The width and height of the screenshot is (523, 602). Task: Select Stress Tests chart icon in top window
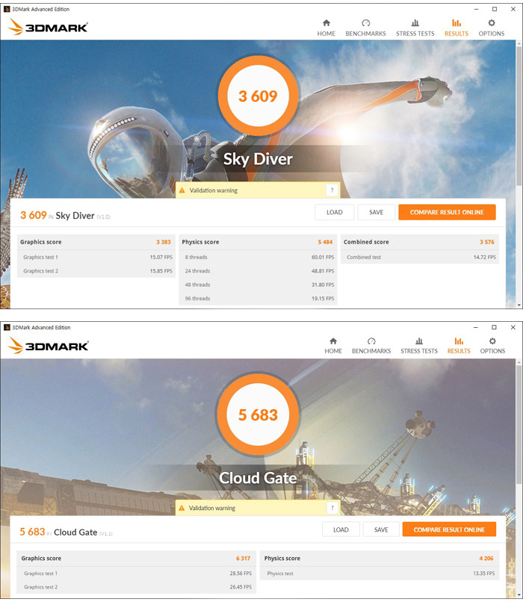[x=415, y=22]
